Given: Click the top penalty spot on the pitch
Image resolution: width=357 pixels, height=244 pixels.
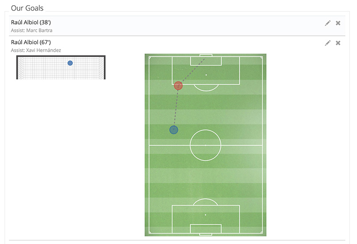Looking at the screenshot, I should [206, 75].
